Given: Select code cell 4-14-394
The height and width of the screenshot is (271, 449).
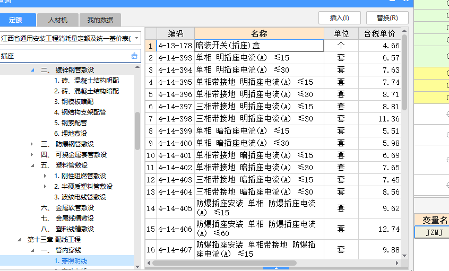Looking at the screenshot, I should (x=176, y=70).
